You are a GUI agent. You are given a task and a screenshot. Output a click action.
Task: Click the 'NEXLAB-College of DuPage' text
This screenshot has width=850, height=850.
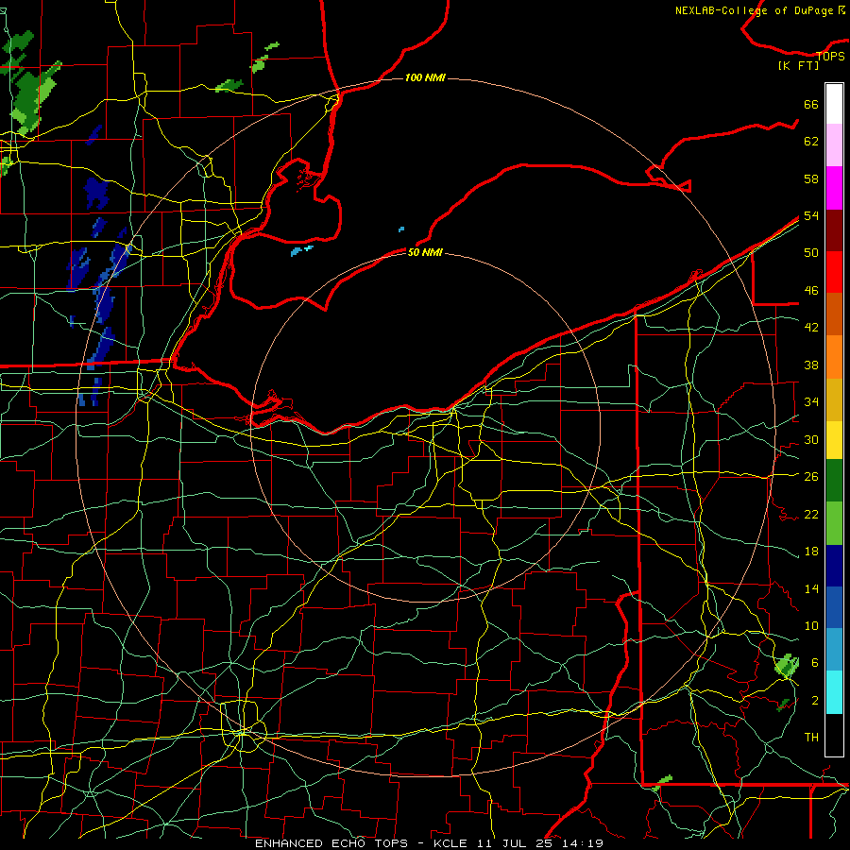756,10
